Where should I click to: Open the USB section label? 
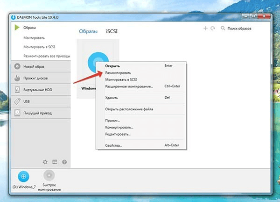(27, 101)
